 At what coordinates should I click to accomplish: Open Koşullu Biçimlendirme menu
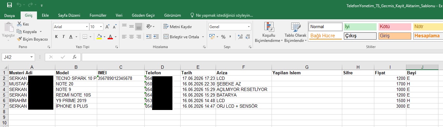point(269,32)
